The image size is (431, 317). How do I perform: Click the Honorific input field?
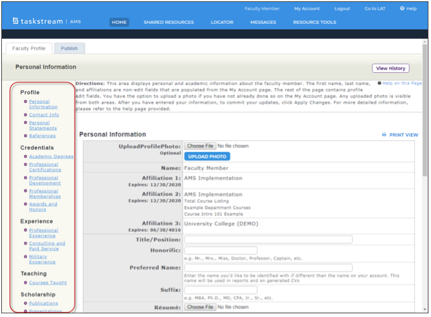pos(221,251)
